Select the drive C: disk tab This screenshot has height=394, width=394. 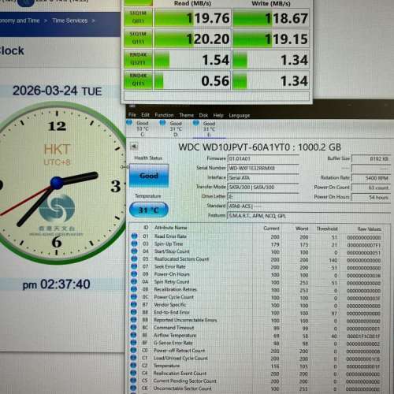pos(139,128)
